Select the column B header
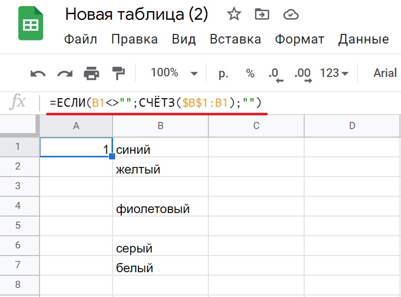Viewport: 401px width, 297px height. [160, 126]
